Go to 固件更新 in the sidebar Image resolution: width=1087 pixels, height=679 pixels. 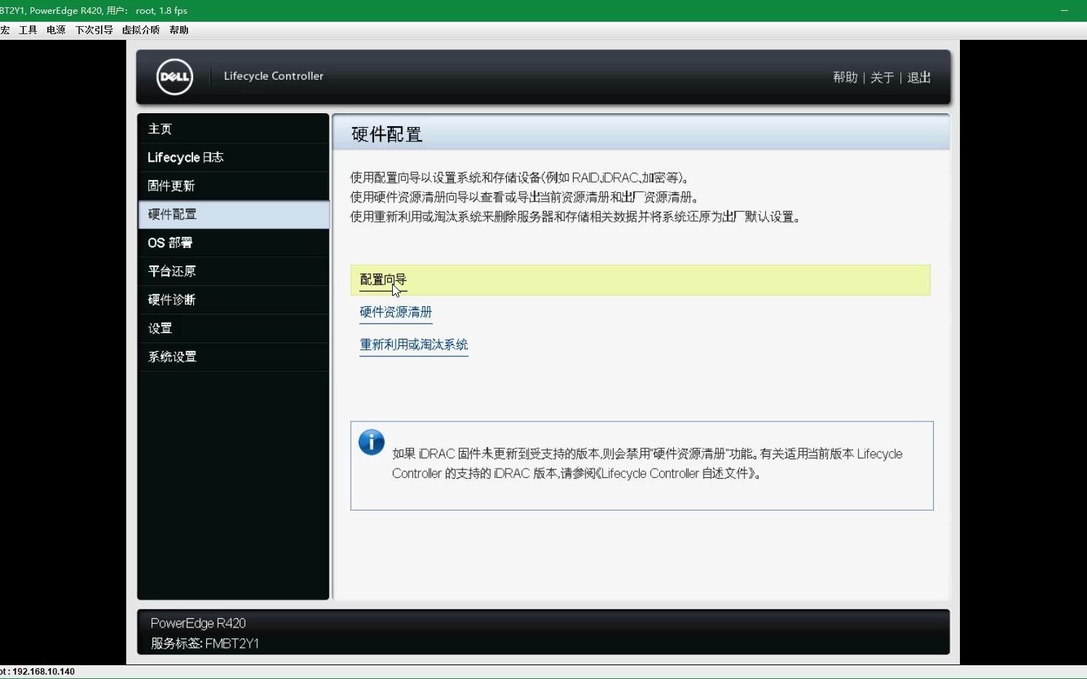pyautogui.click(x=233, y=186)
